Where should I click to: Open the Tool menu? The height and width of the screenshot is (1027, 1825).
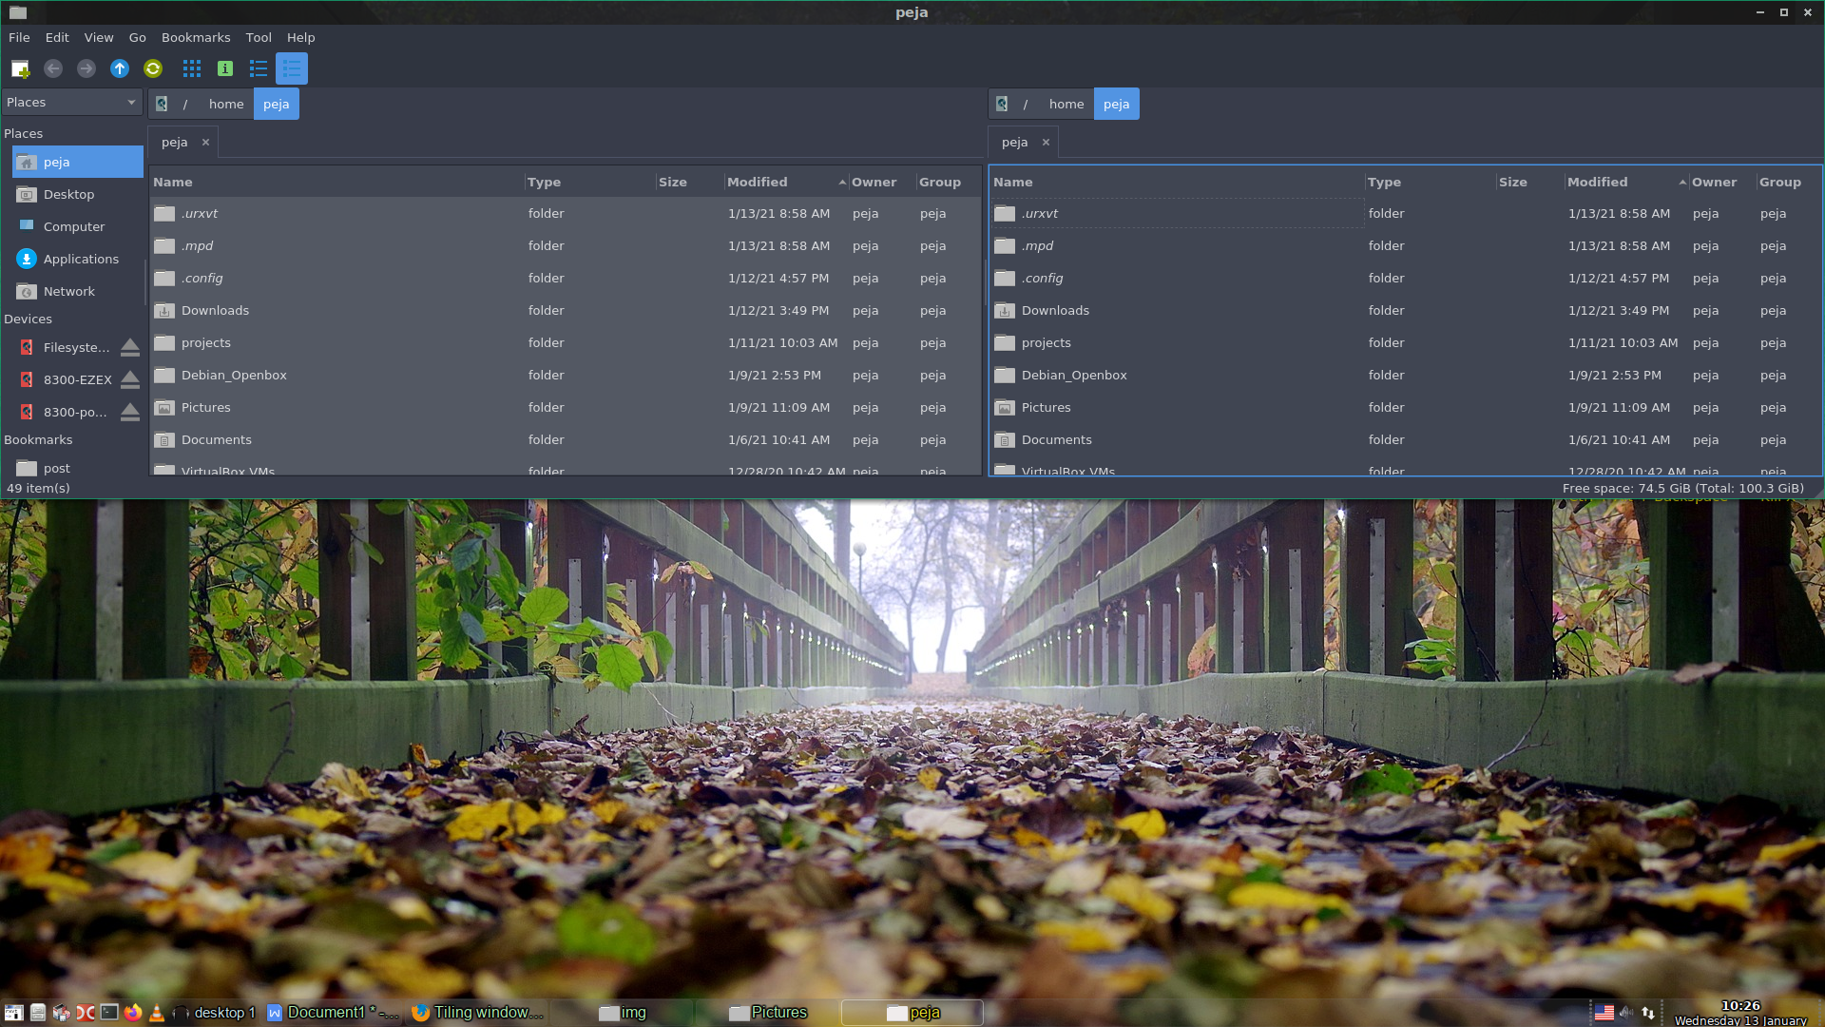pyautogui.click(x=259, y=37)
